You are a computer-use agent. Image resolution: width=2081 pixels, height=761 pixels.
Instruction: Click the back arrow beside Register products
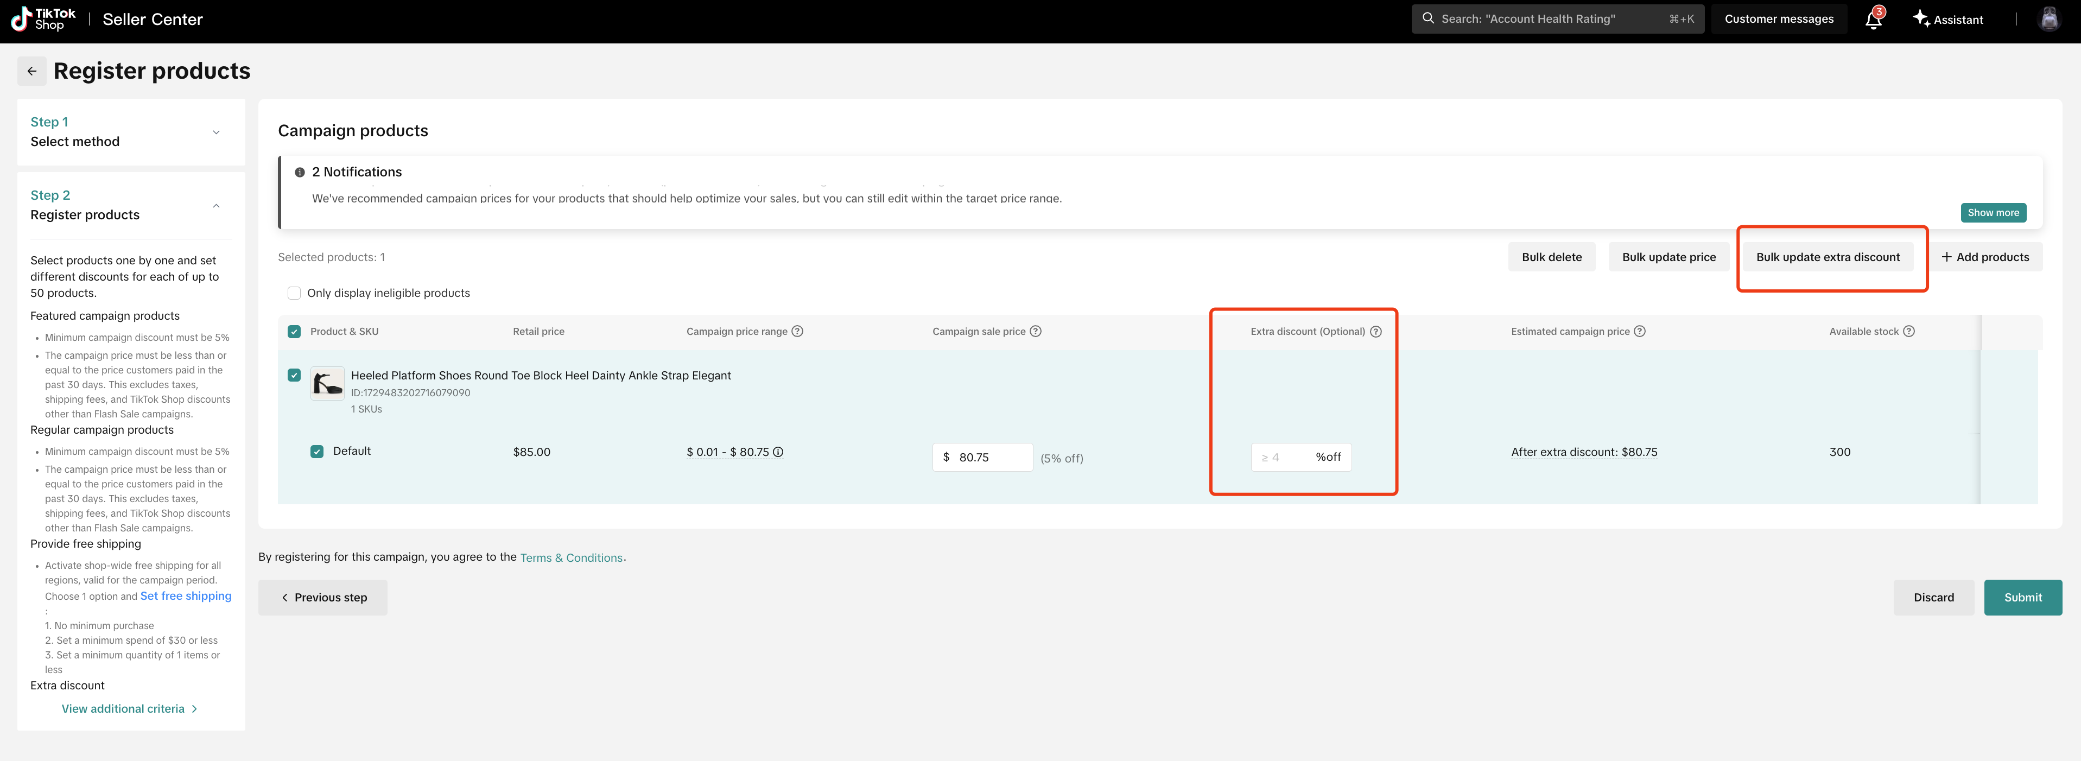pos(31,71)
